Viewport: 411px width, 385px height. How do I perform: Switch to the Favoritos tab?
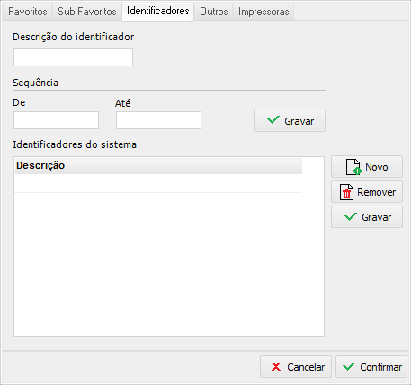(x=28, y=12)
